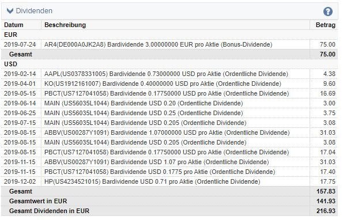The width and height of the screenshot is (343, 220).
Task: Click the AAPL dividend description
Action: click(x=166, y=74)
